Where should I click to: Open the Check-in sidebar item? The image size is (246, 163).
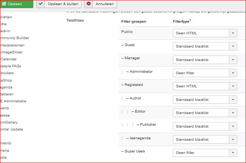pos(5,31)
